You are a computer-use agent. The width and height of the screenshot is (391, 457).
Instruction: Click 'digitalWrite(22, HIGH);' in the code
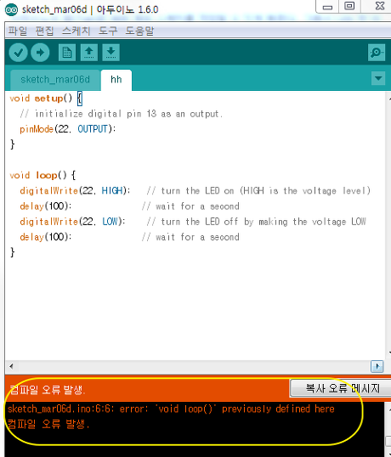pyautogui.click(x=75, y=190)
